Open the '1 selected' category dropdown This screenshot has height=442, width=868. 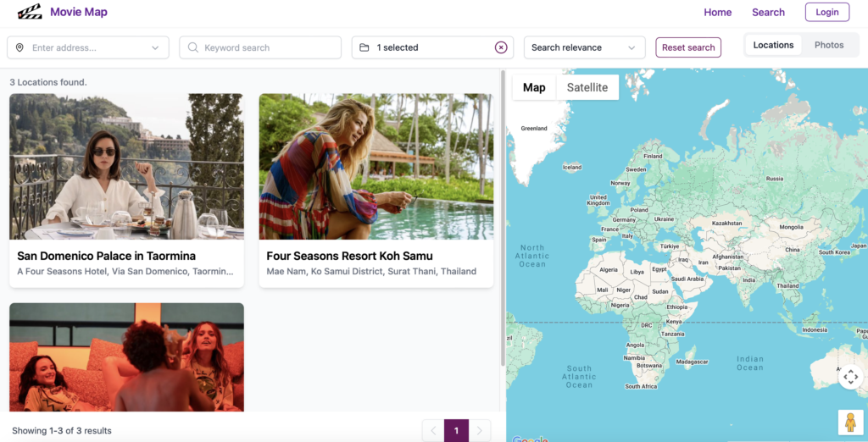(424, 47)
